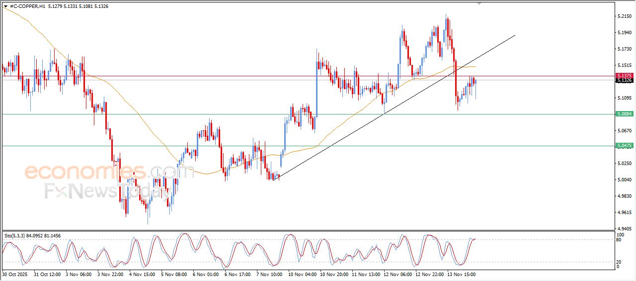Click the 4.9830 price axis value
Viewport: 636px width, 281px height.
pyautogui.click(x=624, y=196)
